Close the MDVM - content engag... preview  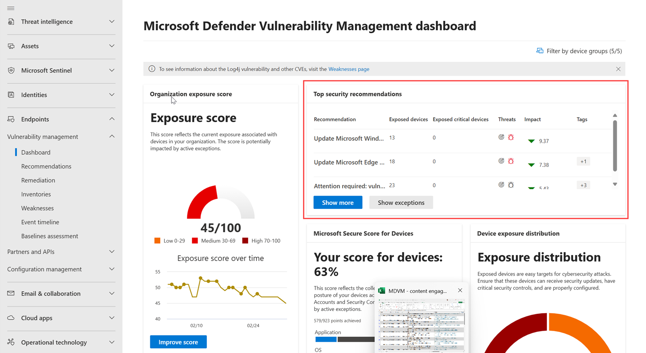pos(460,290)
